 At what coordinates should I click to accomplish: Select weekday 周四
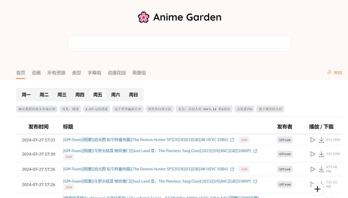click(80, 95)
